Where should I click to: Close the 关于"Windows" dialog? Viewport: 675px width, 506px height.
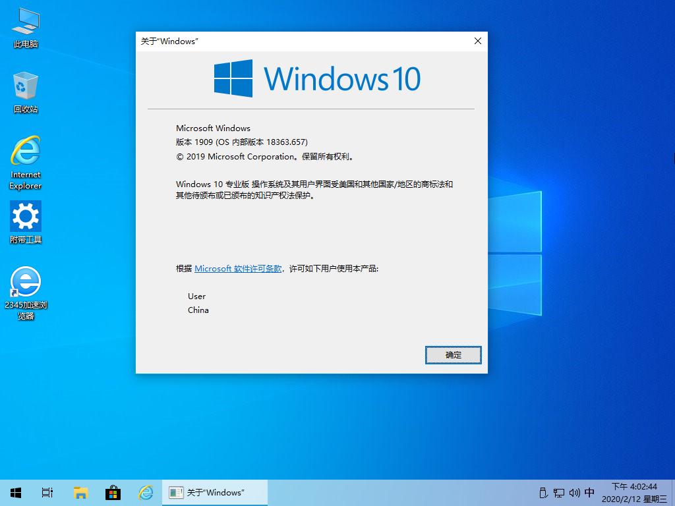tap(478, 41)
